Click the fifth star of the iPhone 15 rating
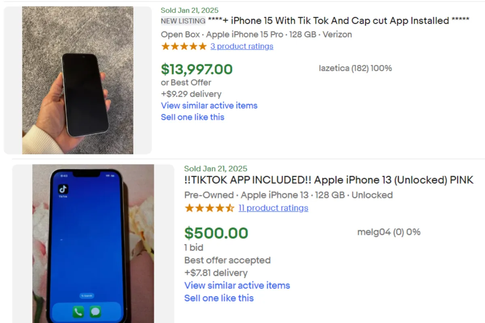Screen dimensions: 485x323 point(202,46)
